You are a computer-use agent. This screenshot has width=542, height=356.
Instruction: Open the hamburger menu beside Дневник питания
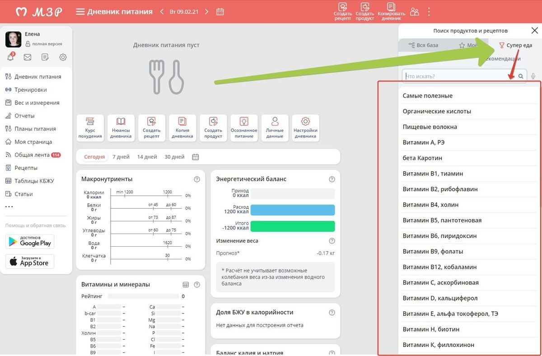pos(80,12)
